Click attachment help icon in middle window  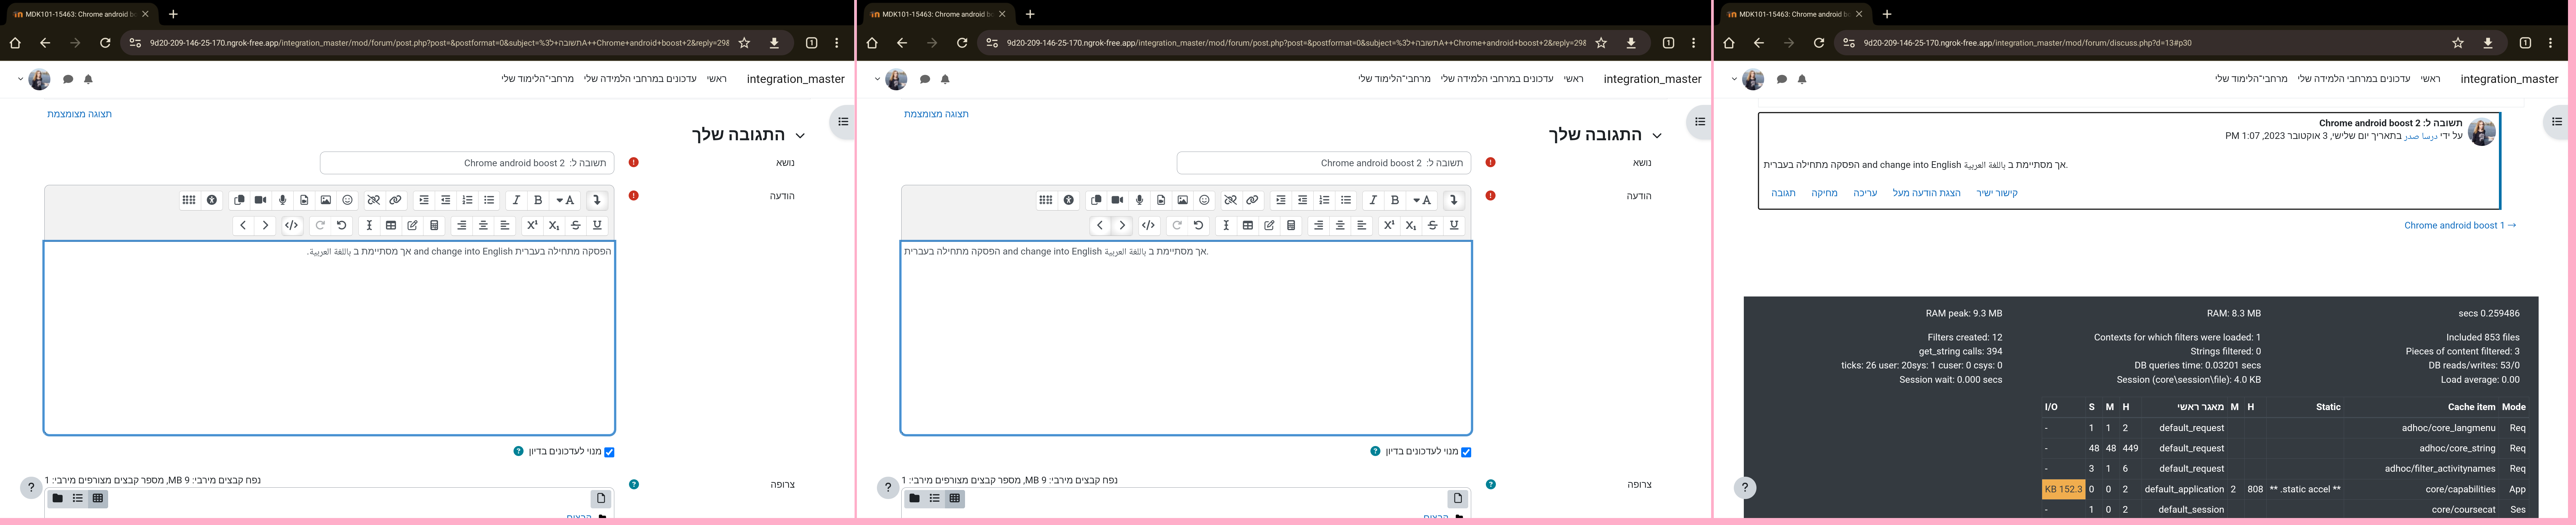point(1491,484)
